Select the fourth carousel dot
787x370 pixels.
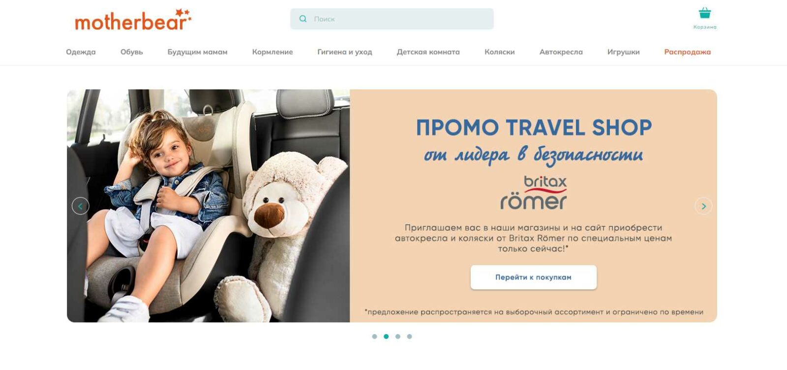click(409, 337)
